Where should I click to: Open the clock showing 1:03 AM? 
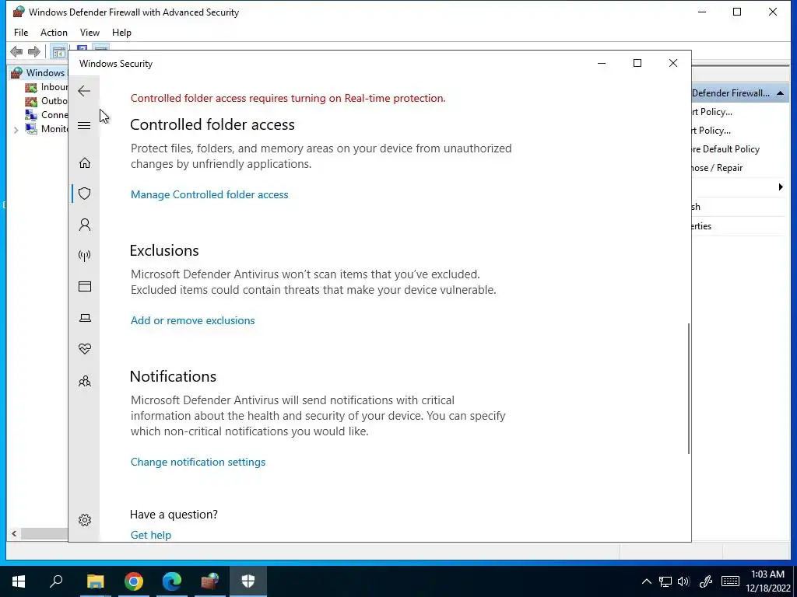click(x=768, y=581)
